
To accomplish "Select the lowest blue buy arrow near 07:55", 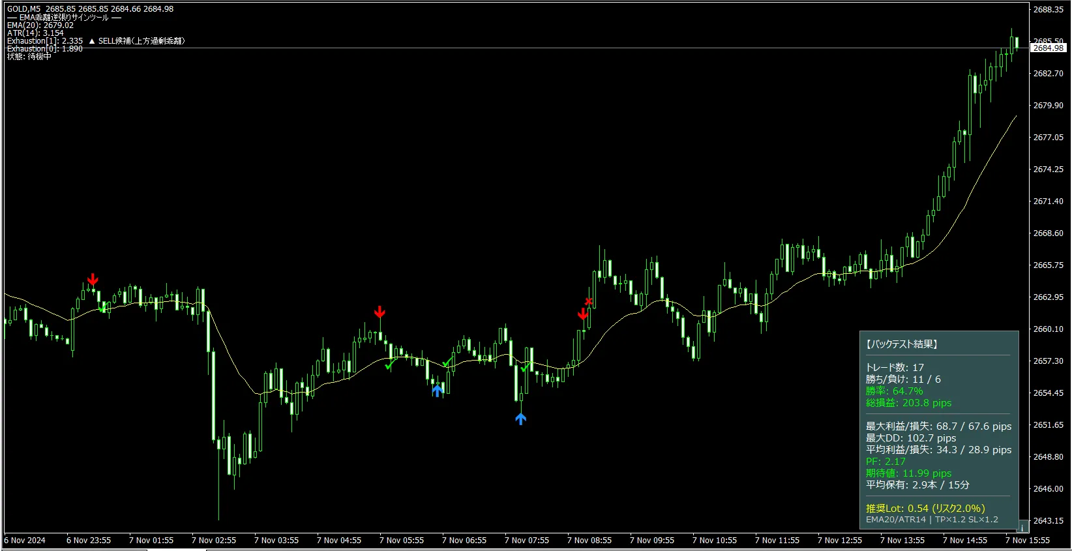I will pos(520,419).
